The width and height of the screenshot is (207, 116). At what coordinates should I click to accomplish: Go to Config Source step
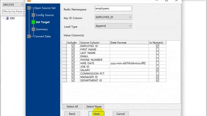click(x=45, y=15)
